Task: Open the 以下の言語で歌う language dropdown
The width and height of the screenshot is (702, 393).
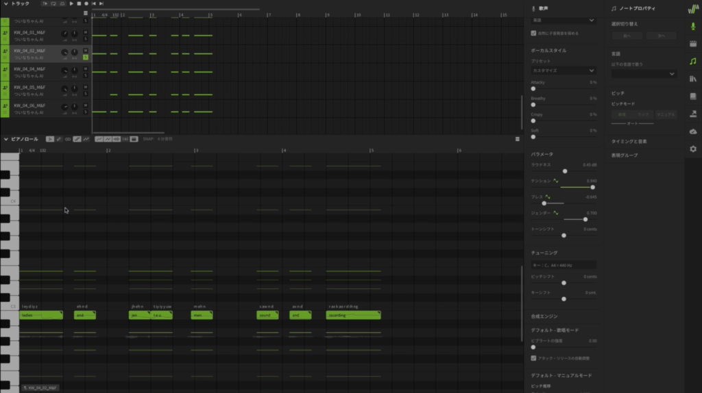Action: click(x=644, y=73)
